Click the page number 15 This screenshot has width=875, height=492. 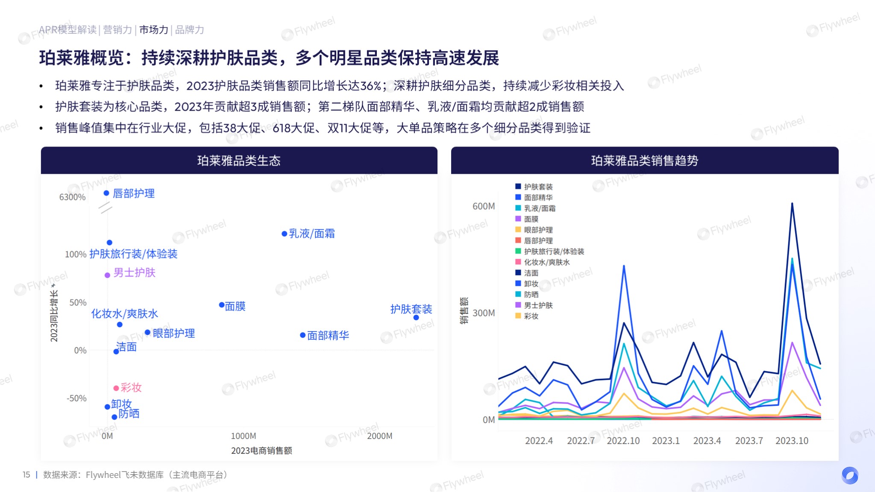coord(26,475)
